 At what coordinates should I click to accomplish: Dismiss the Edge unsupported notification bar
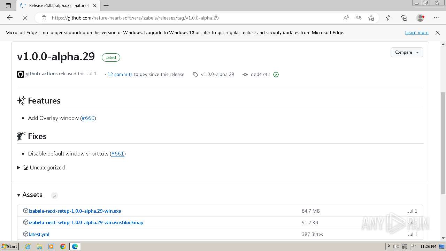pyautogui.click(x=438, y=32)
